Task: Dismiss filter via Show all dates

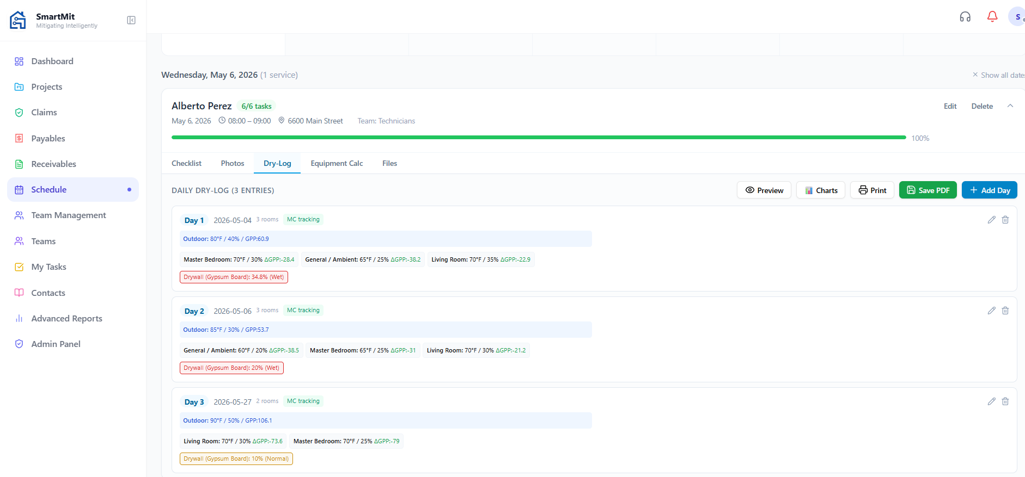Action: [x=999, y=75]
